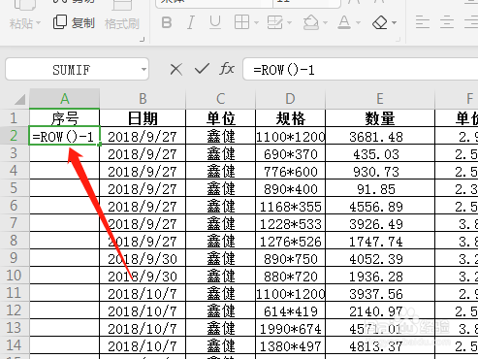This screenshot has height=359, width=478.
Task: Click cell A2 containing =ROW()-1
Action: pyautogui.click(x=64, y=136)
